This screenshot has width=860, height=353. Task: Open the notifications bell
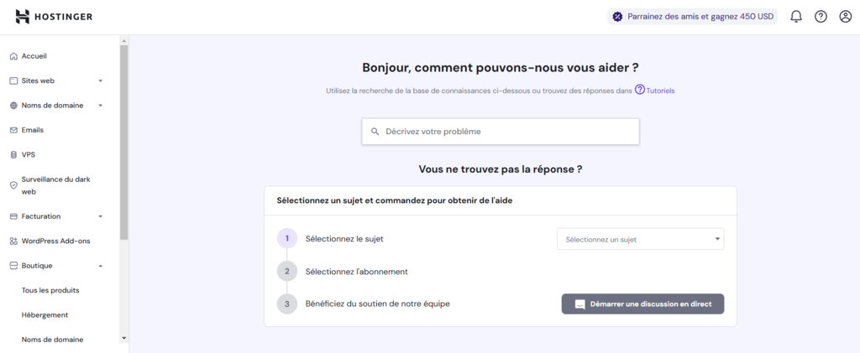[796, 17]
